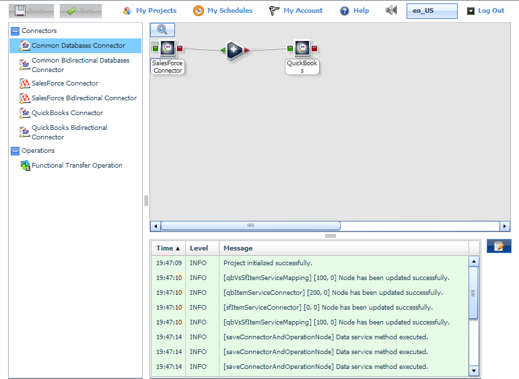Viewport: 519px width, 379px height.
Task: Click the log edit notepad icon
Action: coord(499,246)
